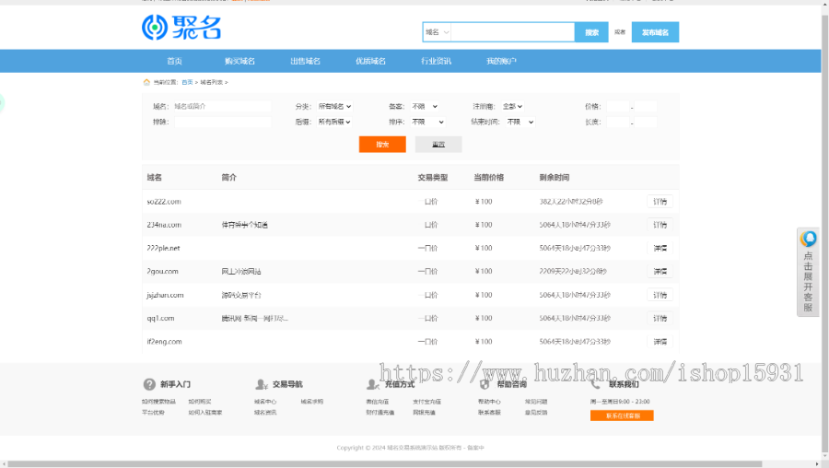Click 域名求购 footer link

(312, 402)
